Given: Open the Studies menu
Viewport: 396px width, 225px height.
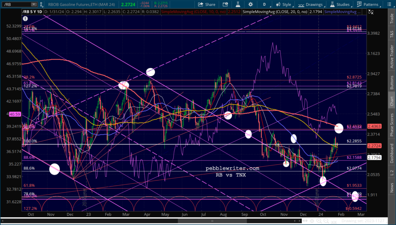Looking at the screenshot, I should point(340,4).
